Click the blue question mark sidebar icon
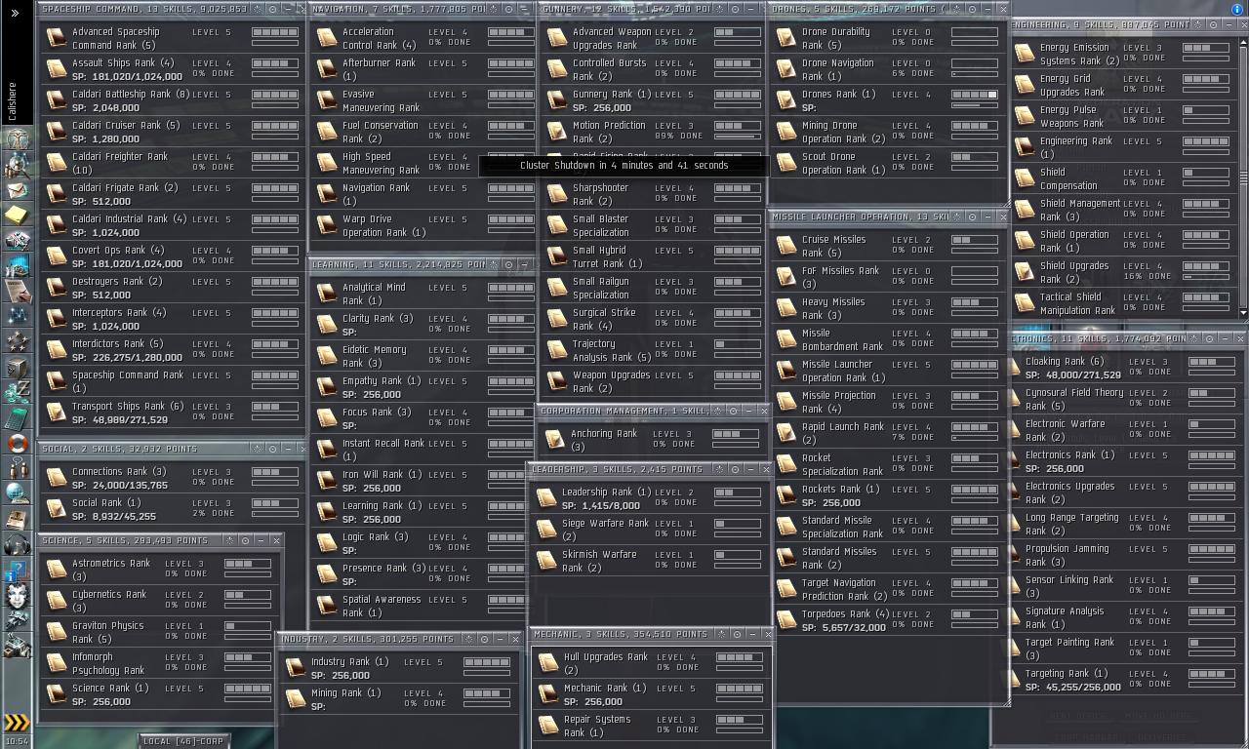Screen dimensions: 1249x749 tap(17, 571)
